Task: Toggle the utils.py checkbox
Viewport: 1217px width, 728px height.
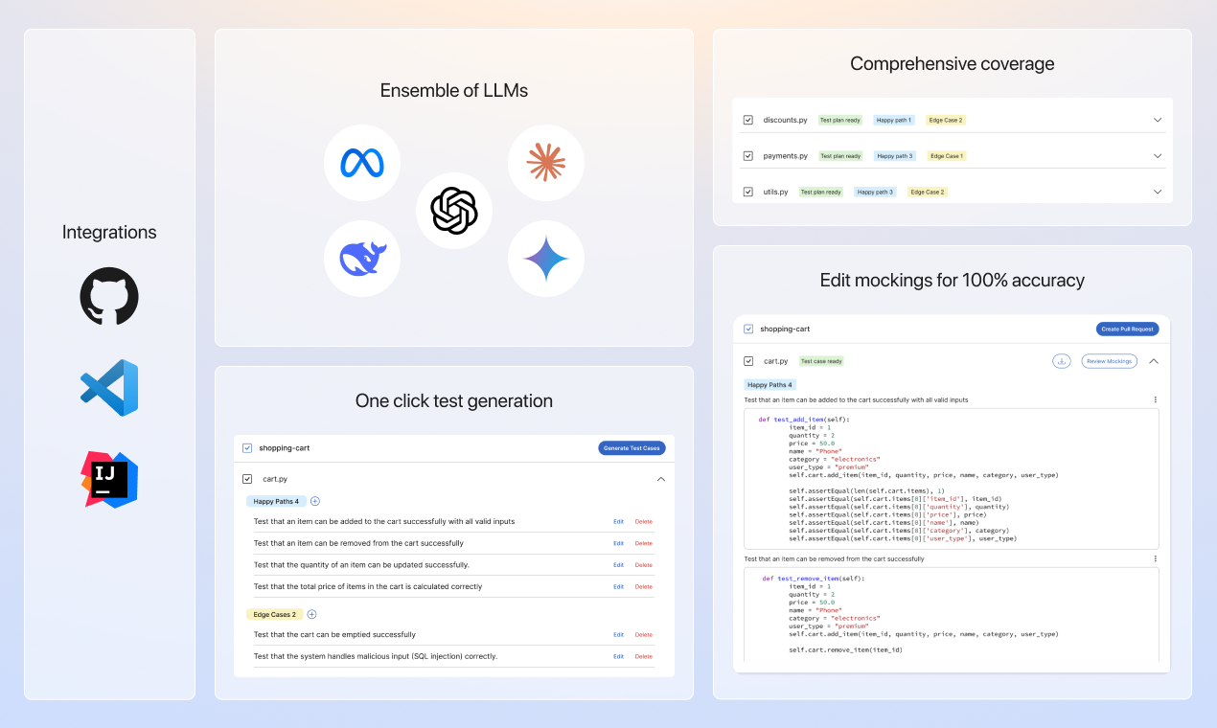Action: coord(748,192)
